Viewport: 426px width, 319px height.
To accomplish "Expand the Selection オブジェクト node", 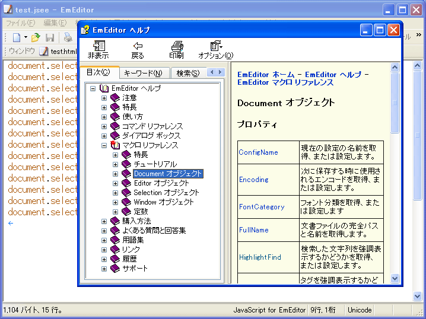I will [x=115, y=193].
